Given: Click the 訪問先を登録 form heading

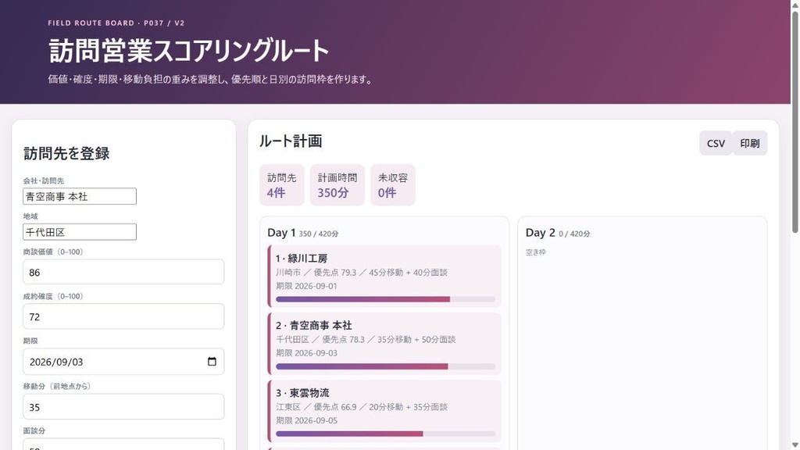Looking at the screenshot, I should tap(66, 153).
